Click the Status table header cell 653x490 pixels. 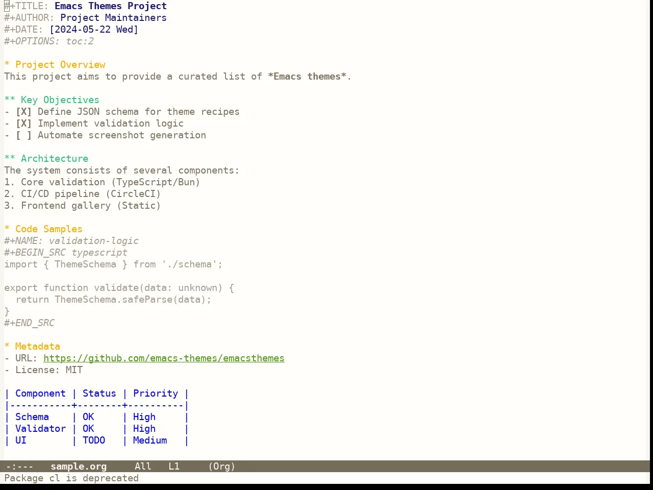coord(99,394)
